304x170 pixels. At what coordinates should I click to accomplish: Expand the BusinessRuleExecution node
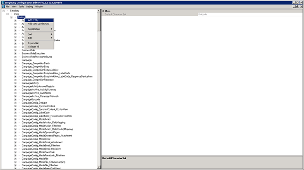tap(15, 54)
